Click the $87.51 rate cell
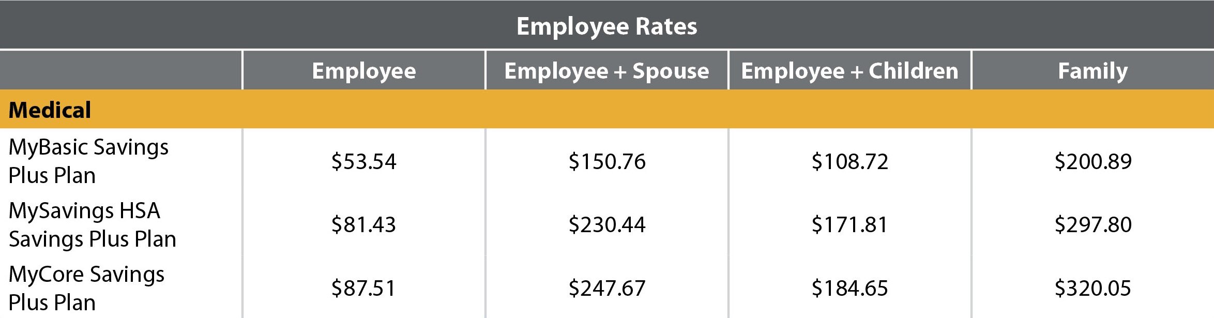This screenshot has width=1214, height=318. click(363, 288)
